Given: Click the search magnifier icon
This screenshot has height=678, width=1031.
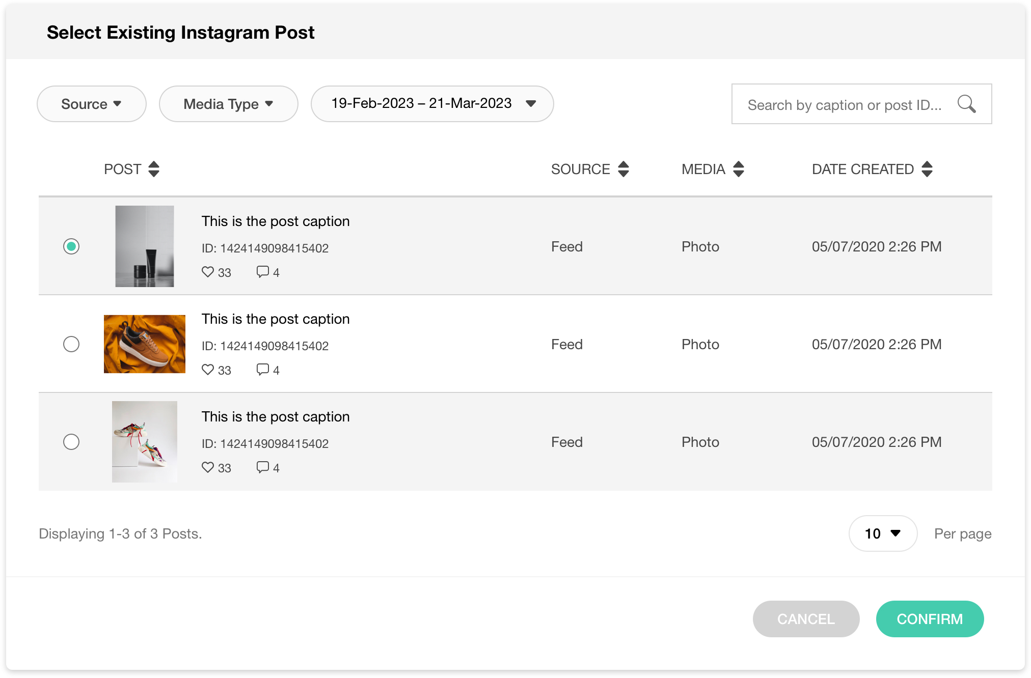Looking at the screenshot, I should [x=967, y=104].
